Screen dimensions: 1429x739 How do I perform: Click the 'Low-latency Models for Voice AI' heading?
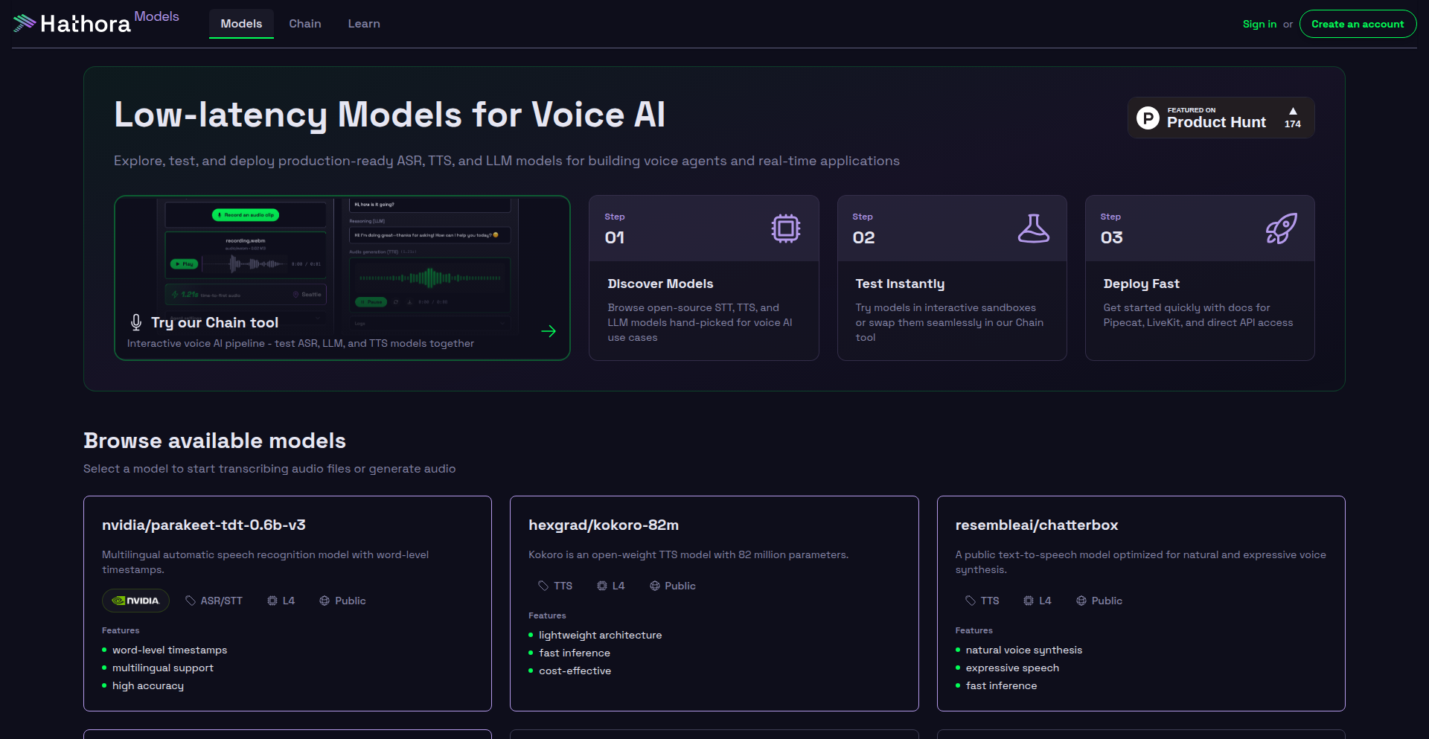(389, 115)
